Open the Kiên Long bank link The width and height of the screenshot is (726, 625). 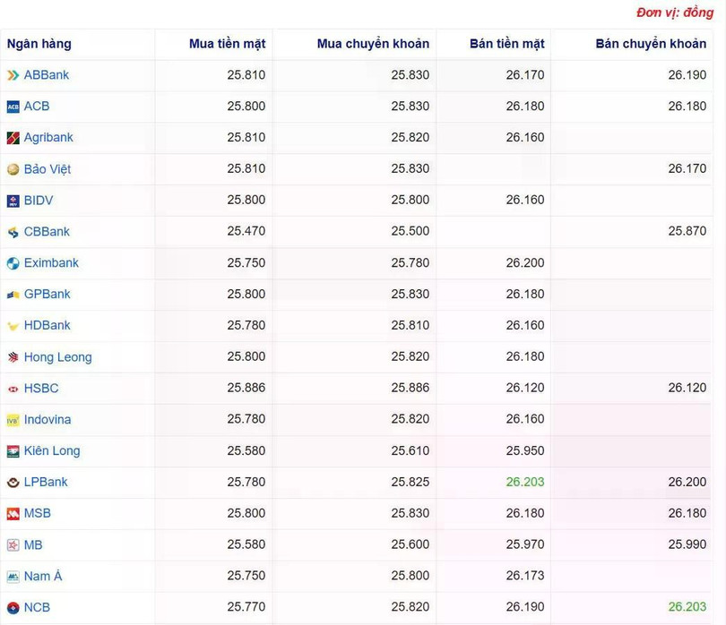click(52, 450)
